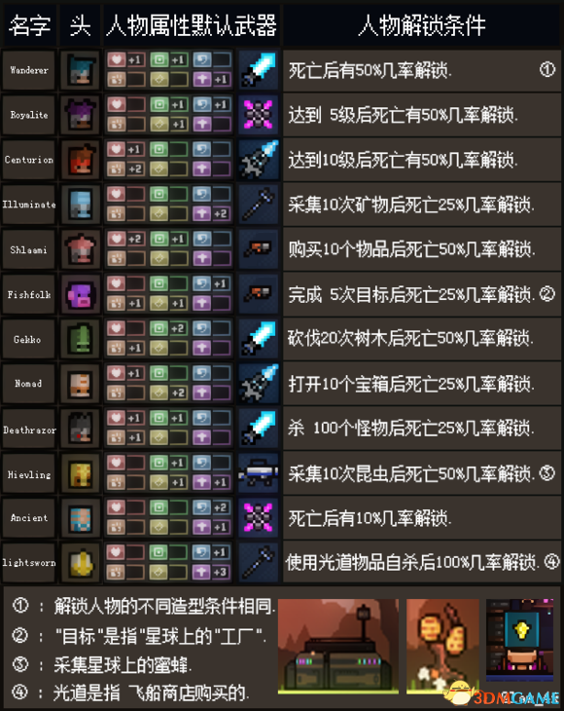Click the Deathrazor name label

pos(29,430)
